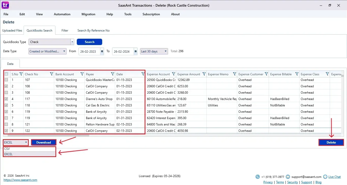Screen dimensions: 347x185
Task: Toggle the select-all checkbox in table header
Action: pyautogui.click(x=6, y=74)
